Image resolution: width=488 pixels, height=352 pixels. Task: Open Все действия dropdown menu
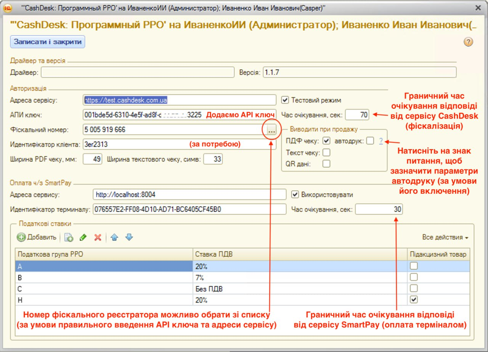pos(445,237)
